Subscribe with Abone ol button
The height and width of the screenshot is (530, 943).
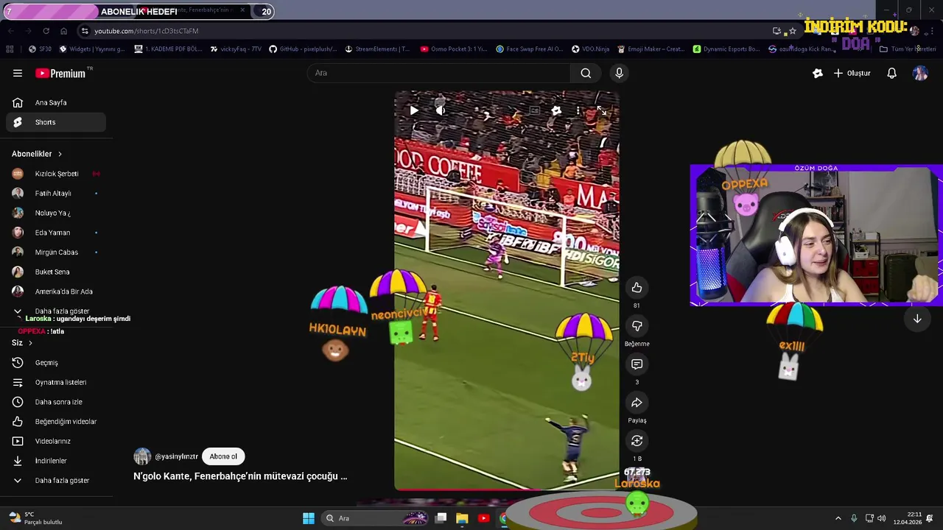(x=223, y=456)
